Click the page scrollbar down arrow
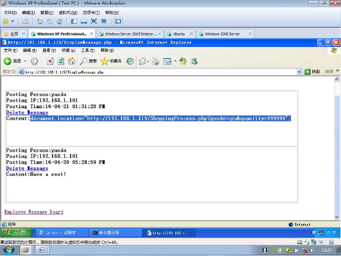 coord(337,217)
